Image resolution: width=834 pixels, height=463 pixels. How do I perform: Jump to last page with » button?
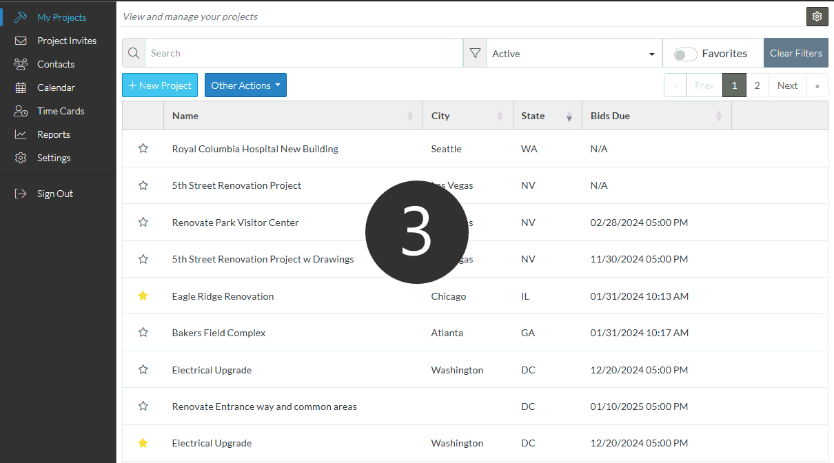point(817,85)
